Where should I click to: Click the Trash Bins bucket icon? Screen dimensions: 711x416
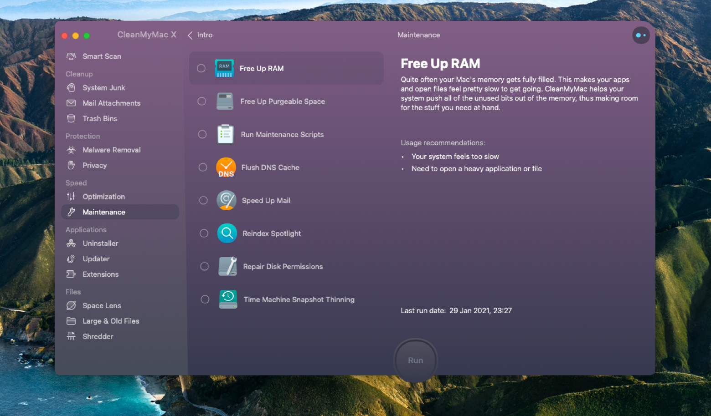71,118
